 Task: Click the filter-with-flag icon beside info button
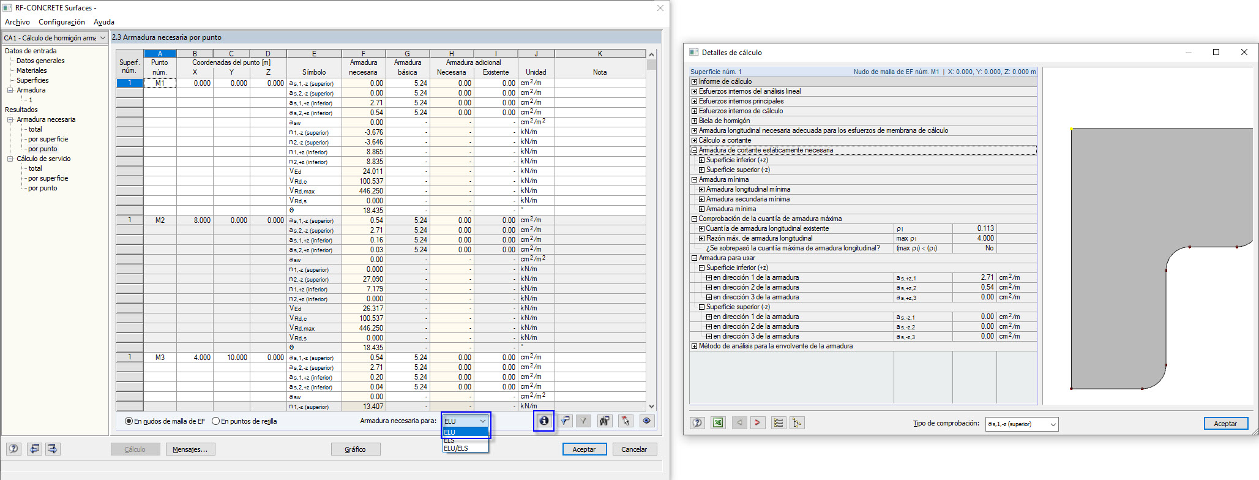pos(565,421)
